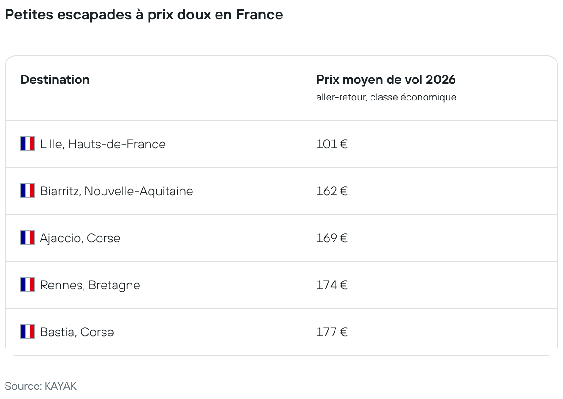Click the Bastia, Corse destination
This screenshot has height=399, width=563.
(77, 332)
